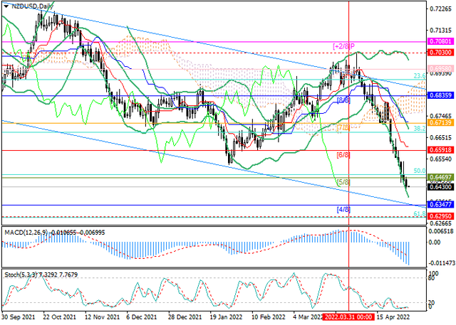
Task: Click the triangle arrow beside NZDUSD title
Action: pyautogui.click(x=6, y=6)
